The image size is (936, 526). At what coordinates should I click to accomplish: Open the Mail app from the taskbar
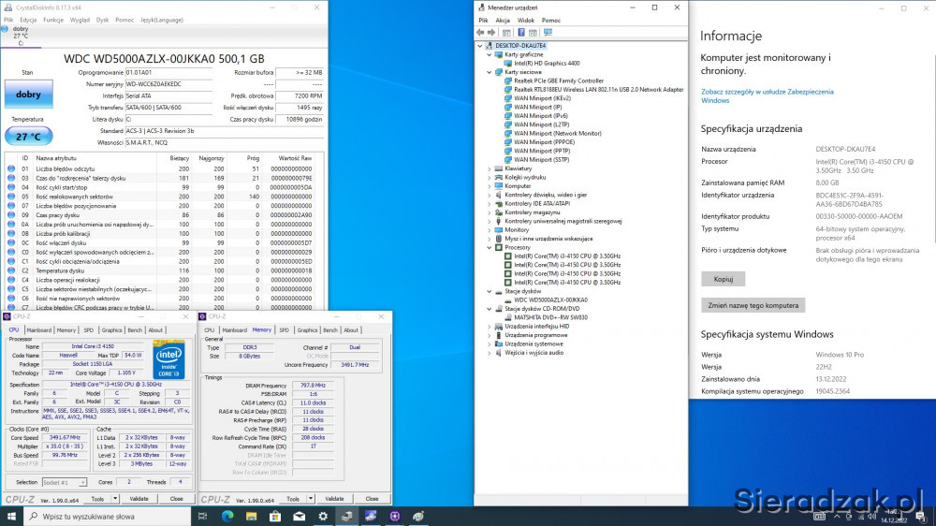300,516
